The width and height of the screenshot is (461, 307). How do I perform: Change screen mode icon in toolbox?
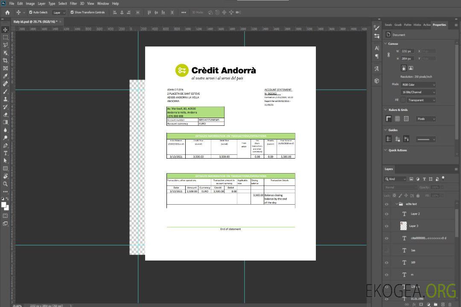[x=5, y=223]
